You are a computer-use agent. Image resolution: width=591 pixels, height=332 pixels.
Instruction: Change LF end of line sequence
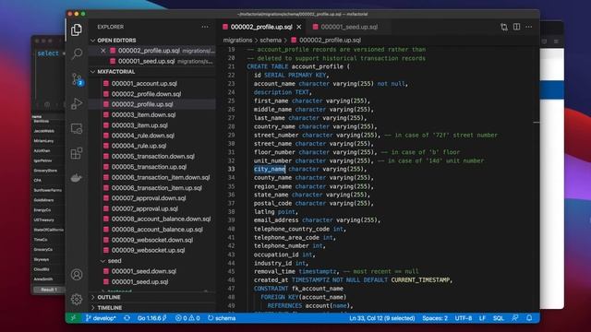click(482, 318)
